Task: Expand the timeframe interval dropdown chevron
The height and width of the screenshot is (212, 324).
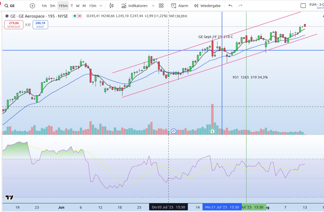Action: (x=101, y=6)
